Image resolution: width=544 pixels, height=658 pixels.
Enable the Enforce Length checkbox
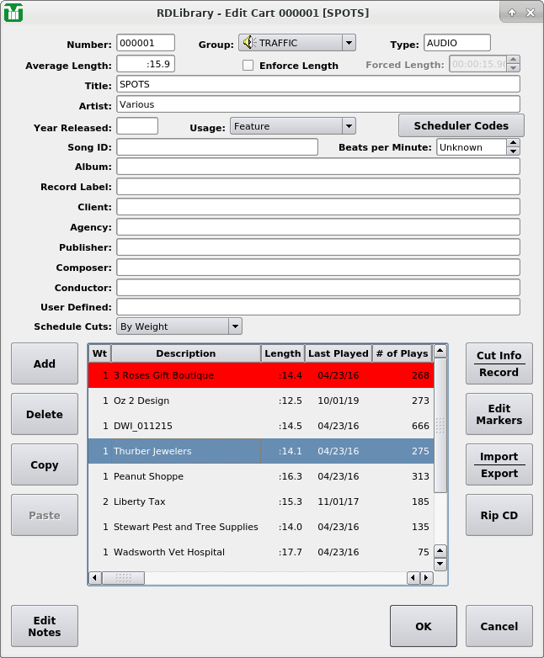point(248,66)
